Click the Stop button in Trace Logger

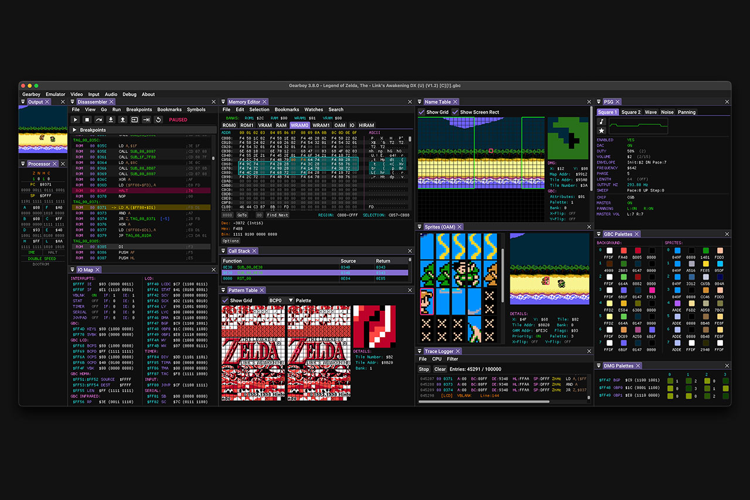424,369
